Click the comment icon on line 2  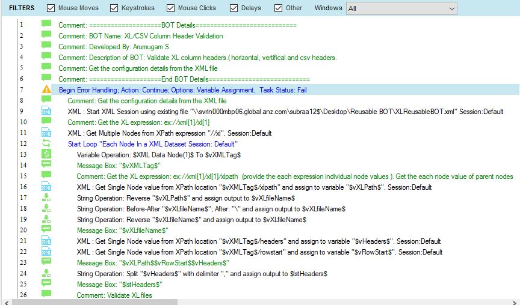(46, 35)
